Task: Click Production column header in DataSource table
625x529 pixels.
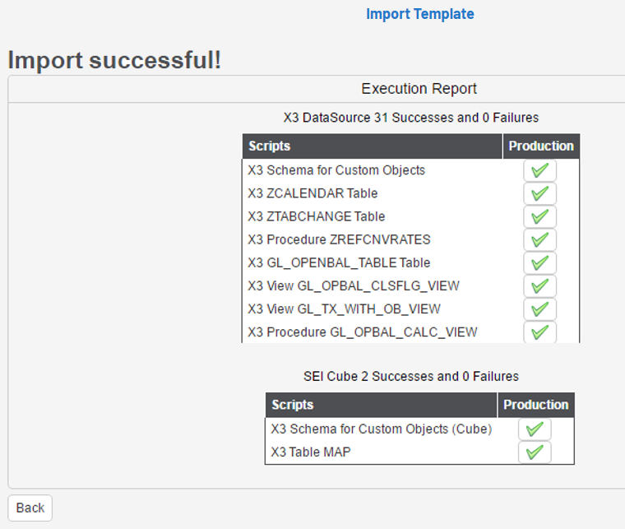Action: point(541,146)
